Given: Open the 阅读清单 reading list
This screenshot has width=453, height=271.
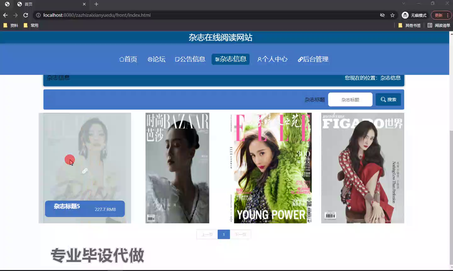Looking at the screenshot, I should [x=439, y=25].
